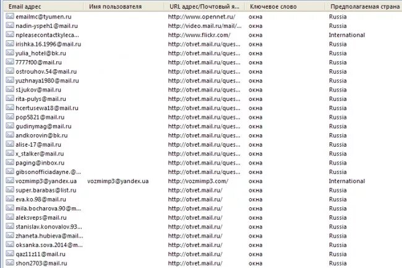Click envelope icon beside stanislav.konovalov.93...

(x=10, y=227)
